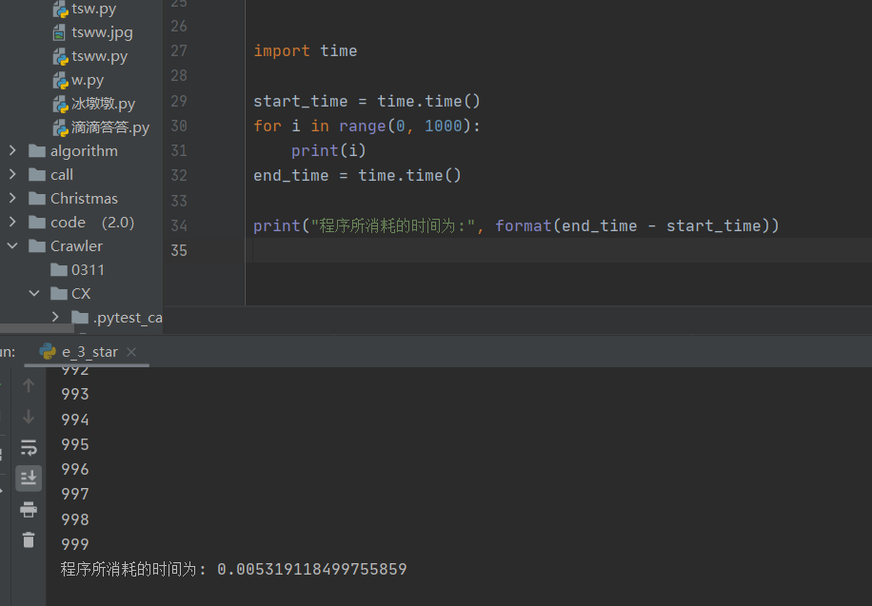Place cursor on empty line 35
Image resolution: width=872 pixels, height=606 pixels.
559,250
